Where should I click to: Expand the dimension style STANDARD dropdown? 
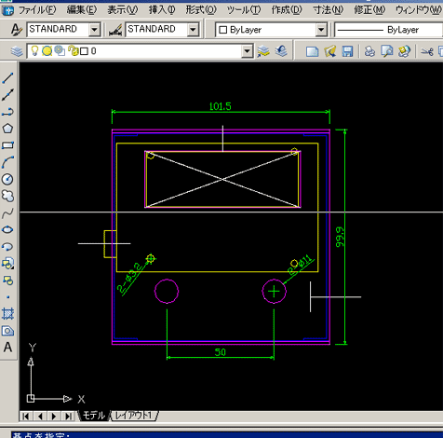pyautogui.click(x=193, y=30)
